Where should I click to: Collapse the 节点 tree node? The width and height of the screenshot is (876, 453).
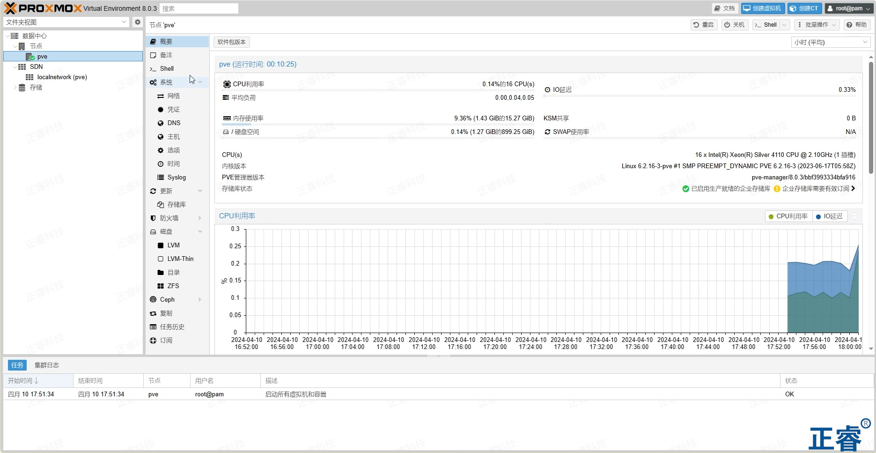(15, 46)
